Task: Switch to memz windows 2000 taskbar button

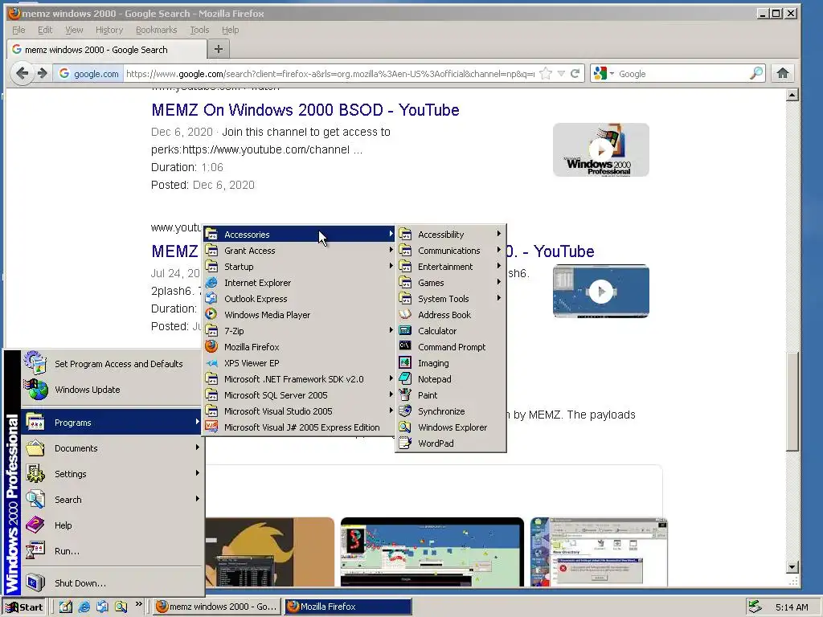Action: point(217,607)
